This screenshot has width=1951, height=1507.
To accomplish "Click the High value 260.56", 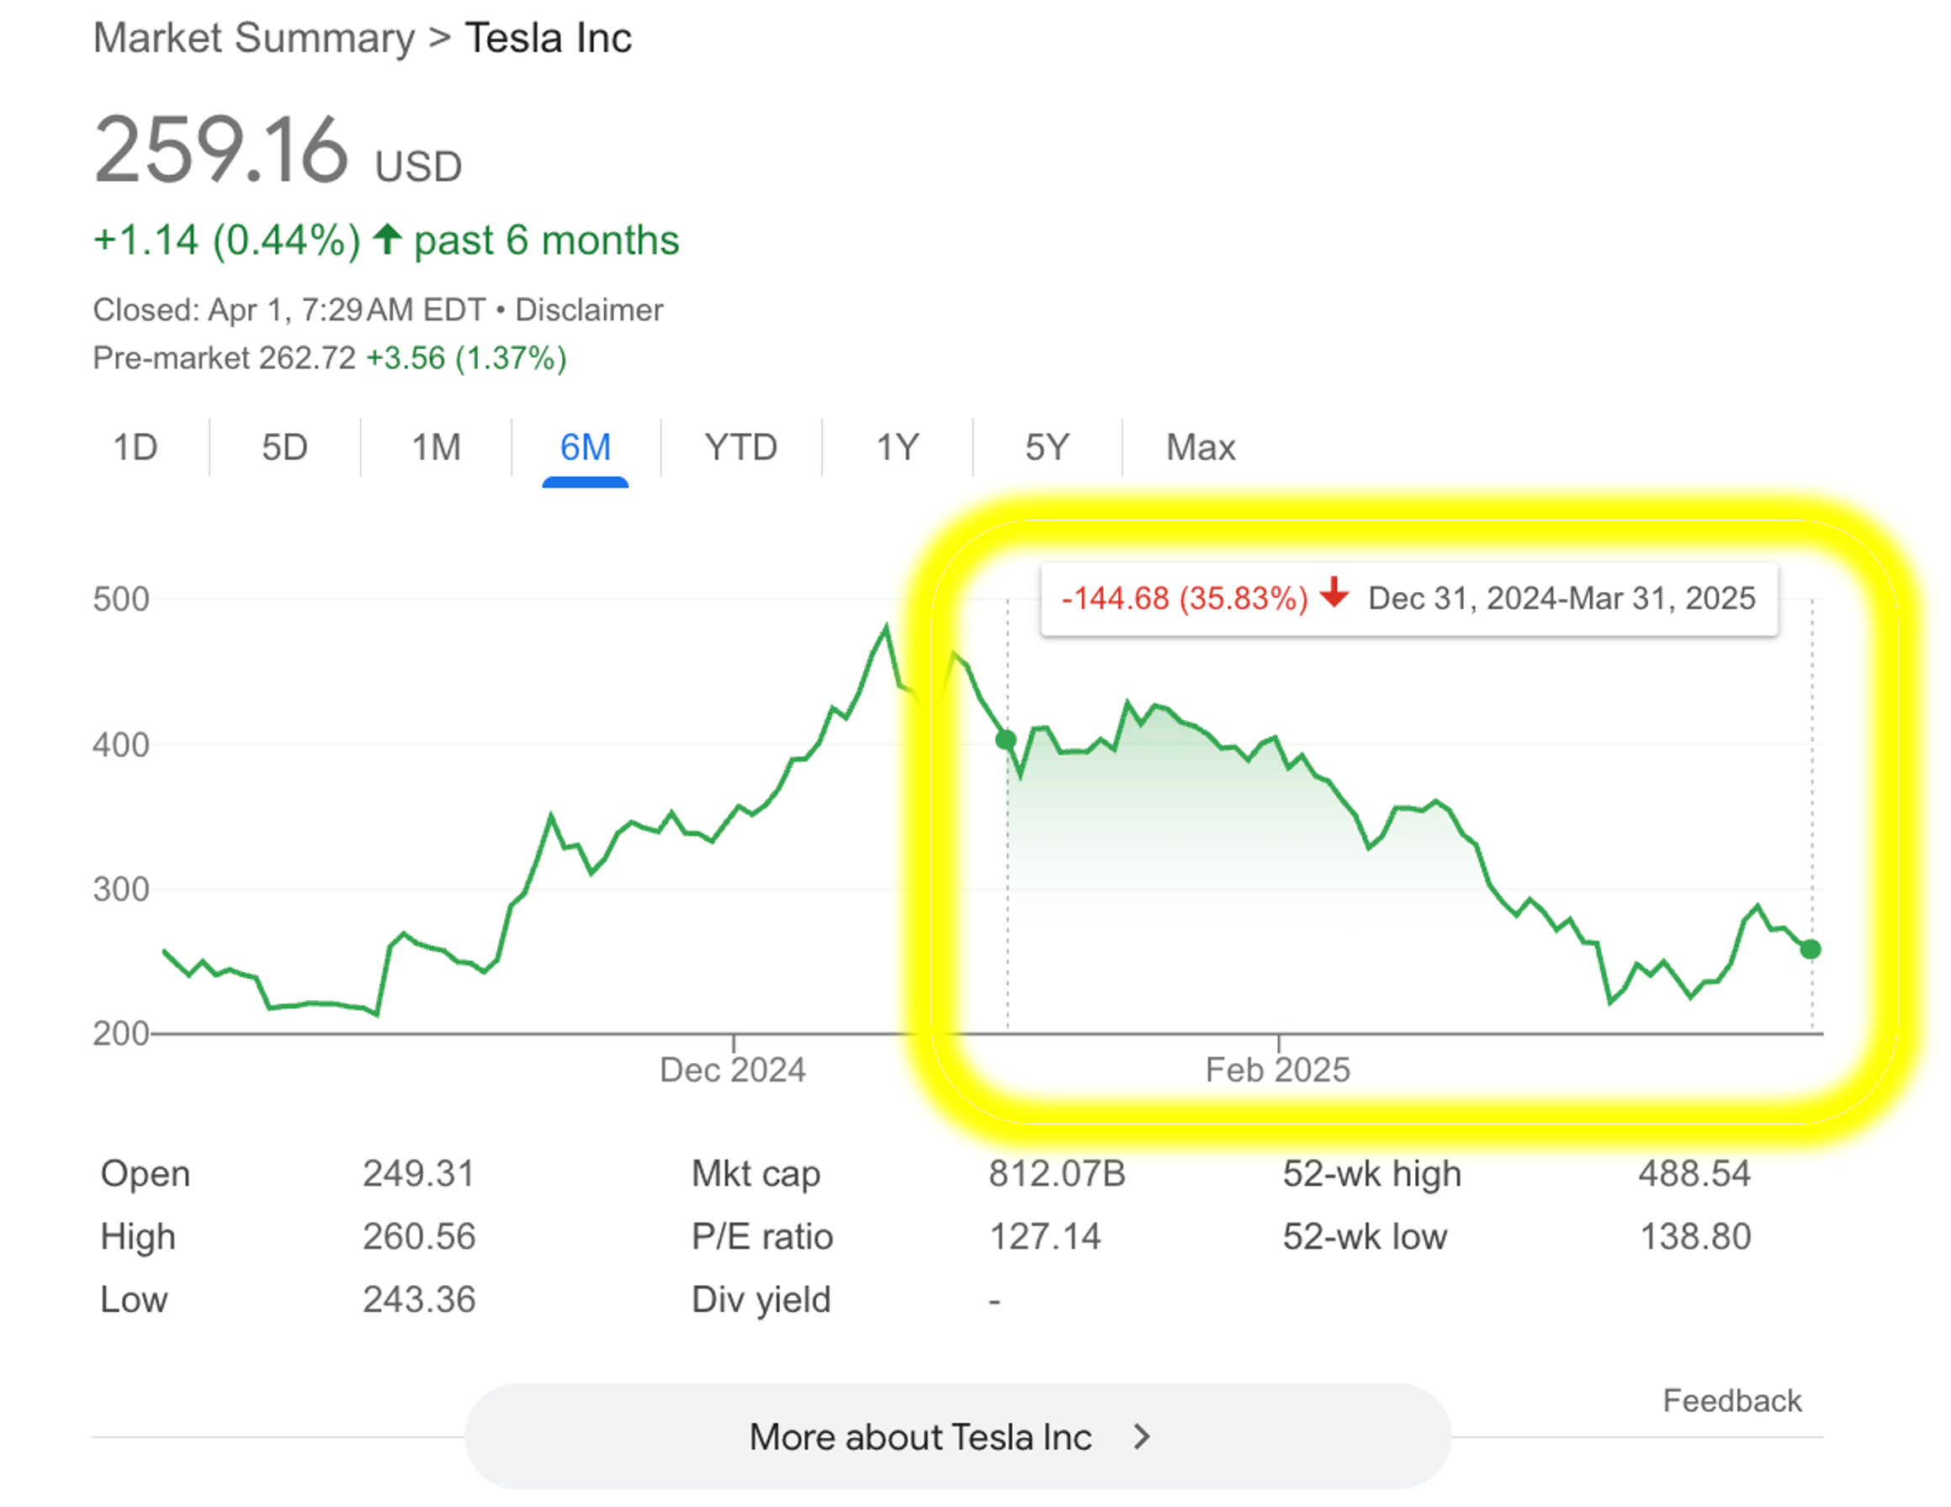I will click(419, 1236).
